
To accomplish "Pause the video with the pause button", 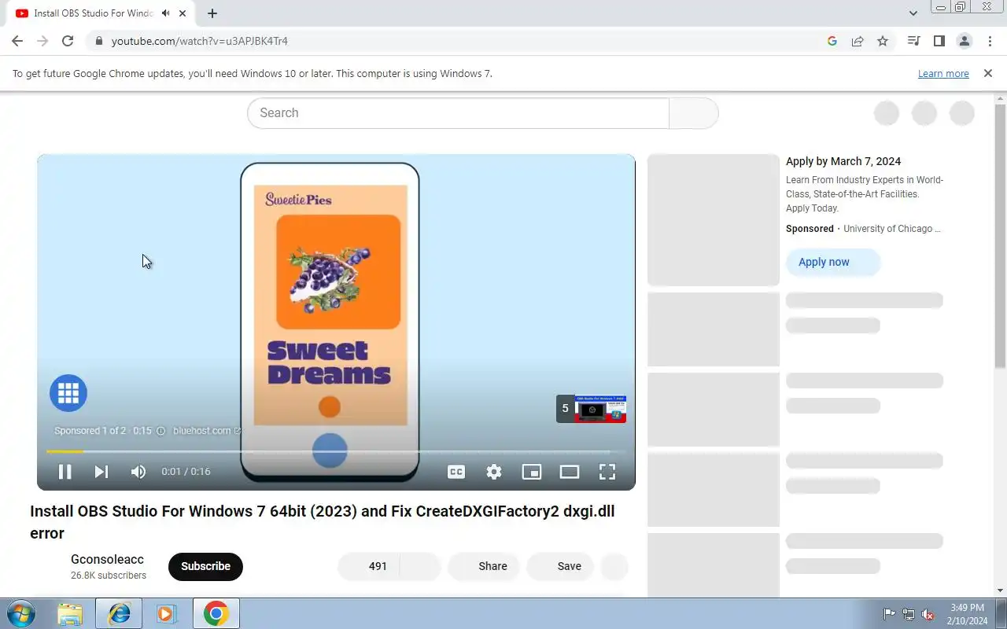I will (65, 472).
